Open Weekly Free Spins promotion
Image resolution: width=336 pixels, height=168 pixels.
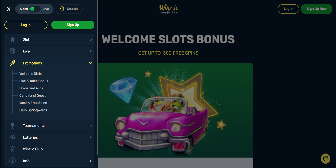point(33,103)
